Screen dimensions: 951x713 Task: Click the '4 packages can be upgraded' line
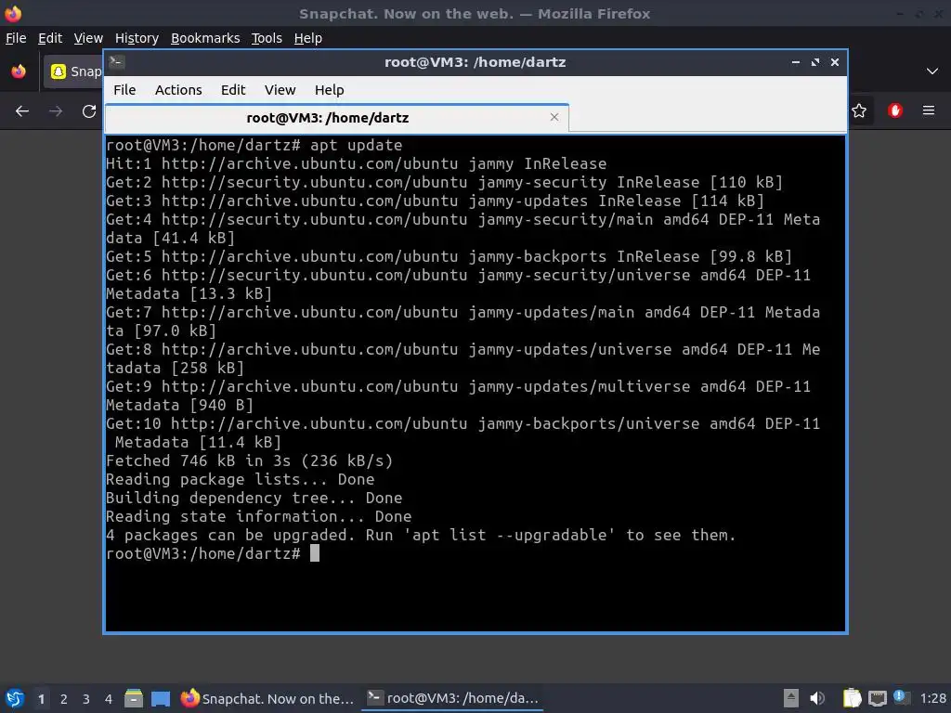pos(421,536)
